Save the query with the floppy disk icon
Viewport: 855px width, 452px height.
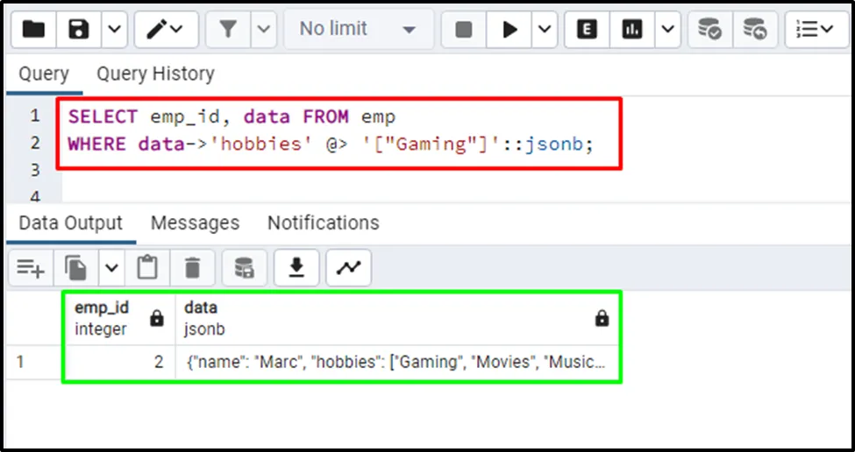tap(80, 30)
